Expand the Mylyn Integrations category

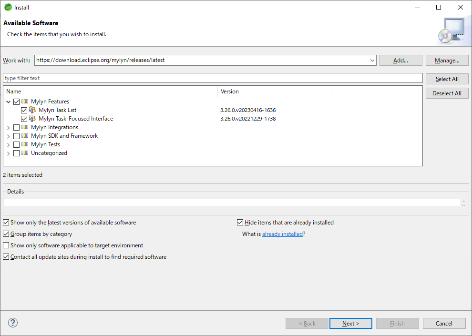tap(9, 127)
